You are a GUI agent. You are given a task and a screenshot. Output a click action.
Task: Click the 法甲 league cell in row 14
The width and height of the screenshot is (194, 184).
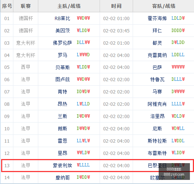(x=26, y=178)
